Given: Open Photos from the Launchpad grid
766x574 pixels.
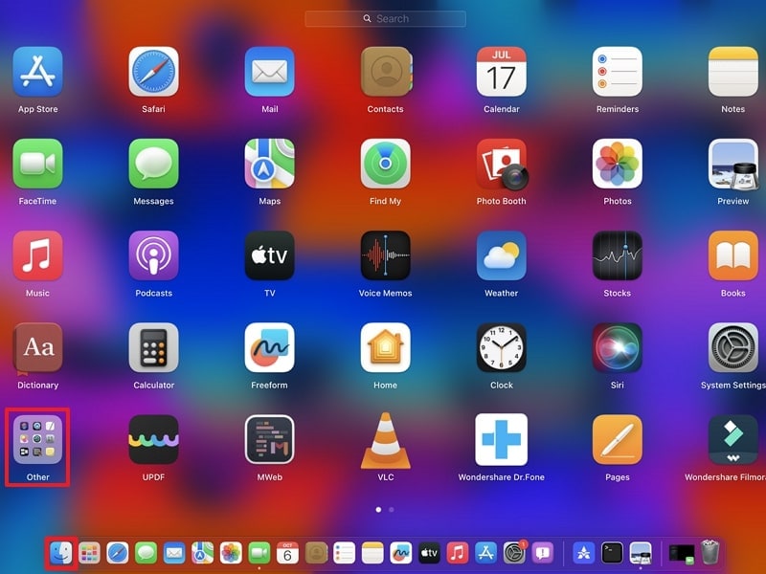Looking at the screenshot, I should [618, 164].
